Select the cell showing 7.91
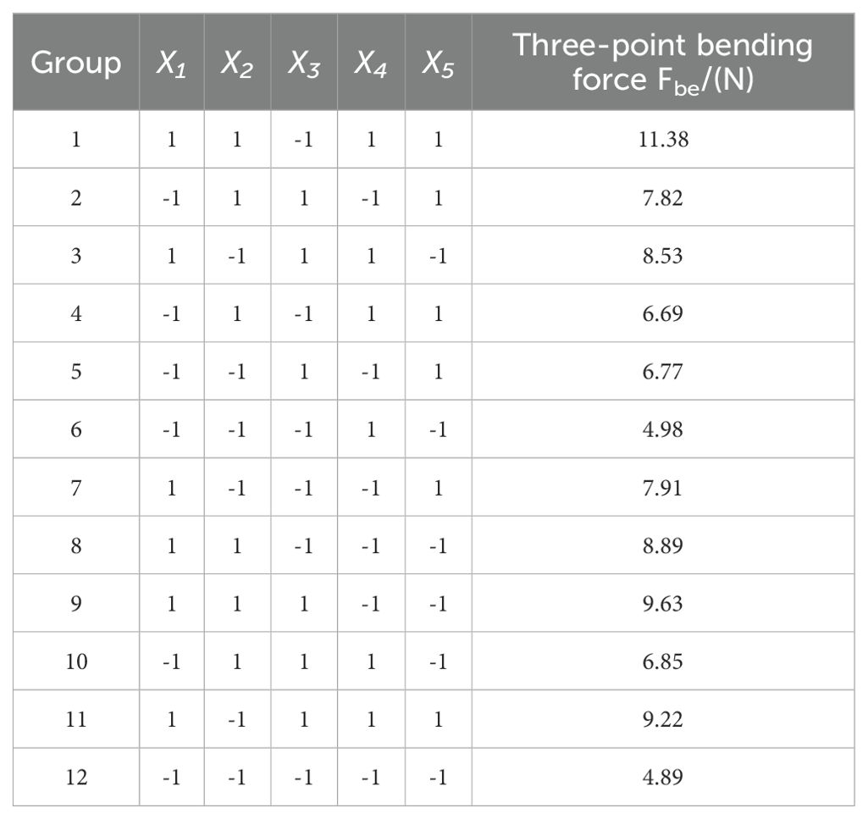Image resolution: width=868 pixels, height=819 pixels. click(x=663, y=488)
